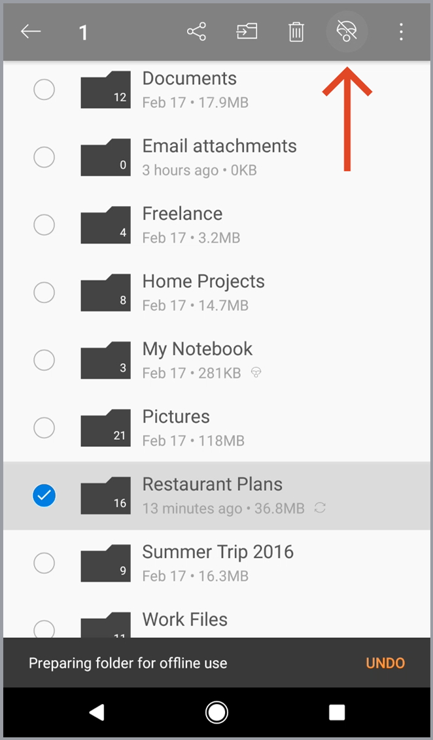Go back using the arrow in the toolbar
Screen dimensions: 433x740
tap(31, 31)
